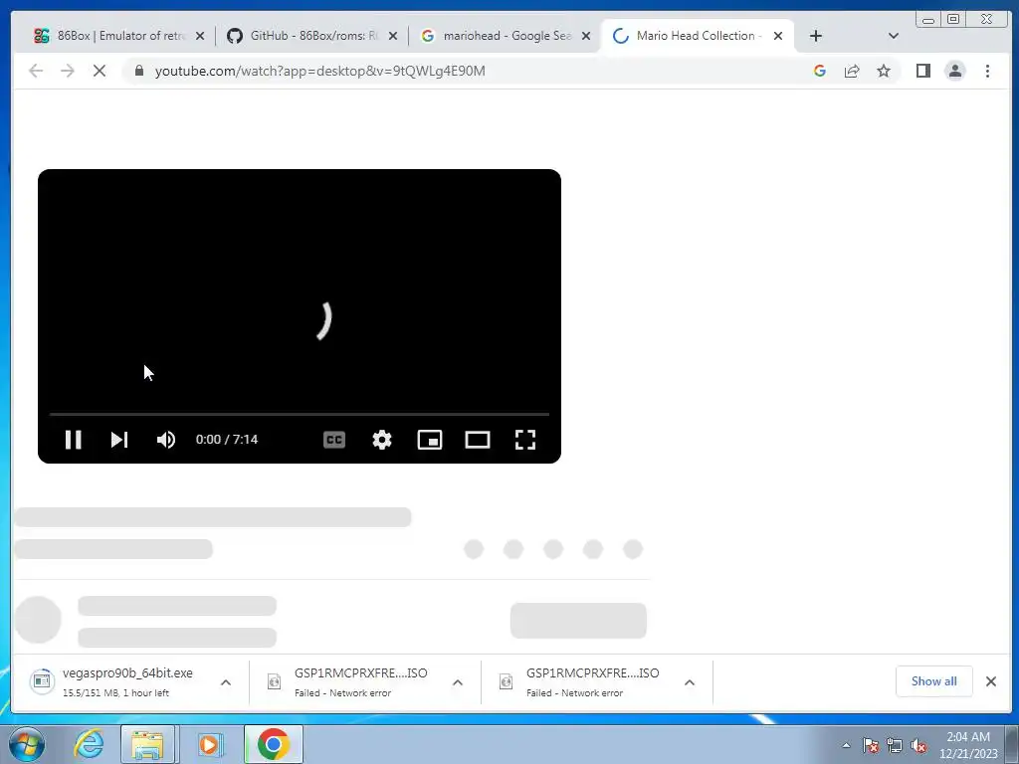Close the 86Box Emulator tab
Screen dimensions: 1019x764
[200, 36]
